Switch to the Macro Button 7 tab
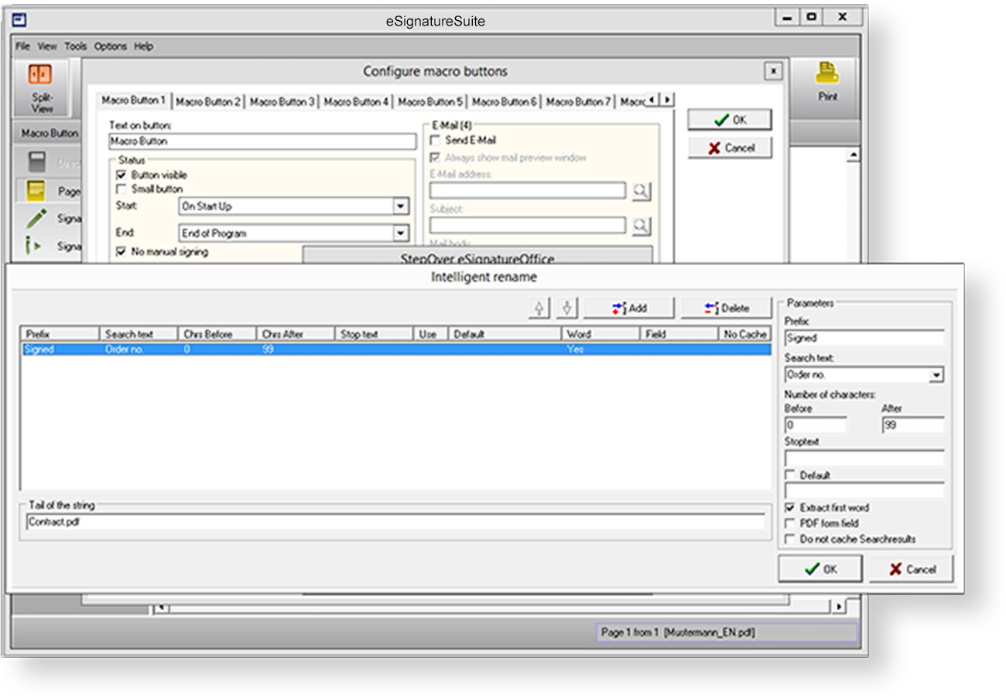Viewport: 1006px width, 696px height. (x=578, y=101)
